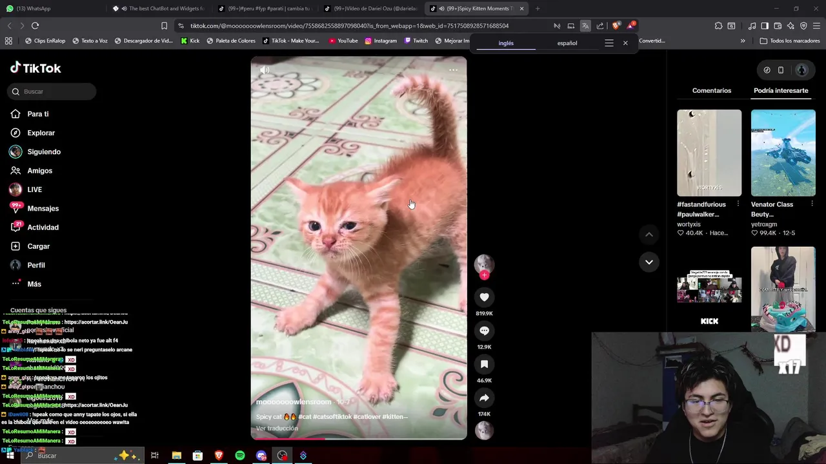Open the YouTube bookmark
This screenshot has height=464, width=826.
click(x=343, y=41)
